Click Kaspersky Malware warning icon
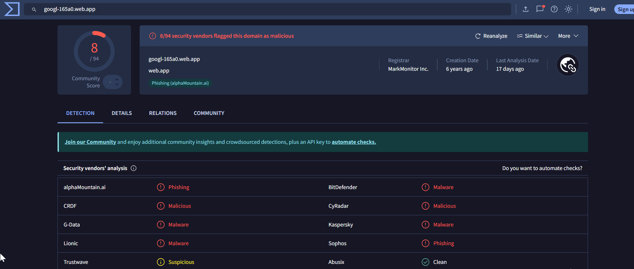This screenshot has height=269, width=634. [425, 225]
